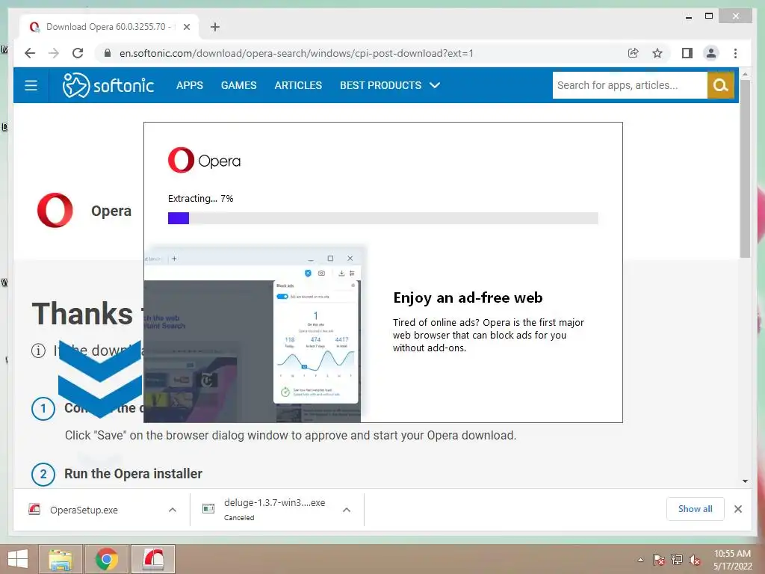Viewport: 765px width, 574px height.
Task: Expand the BEST PRODUCTS dropdown
Action: click(x=390, y=85)
